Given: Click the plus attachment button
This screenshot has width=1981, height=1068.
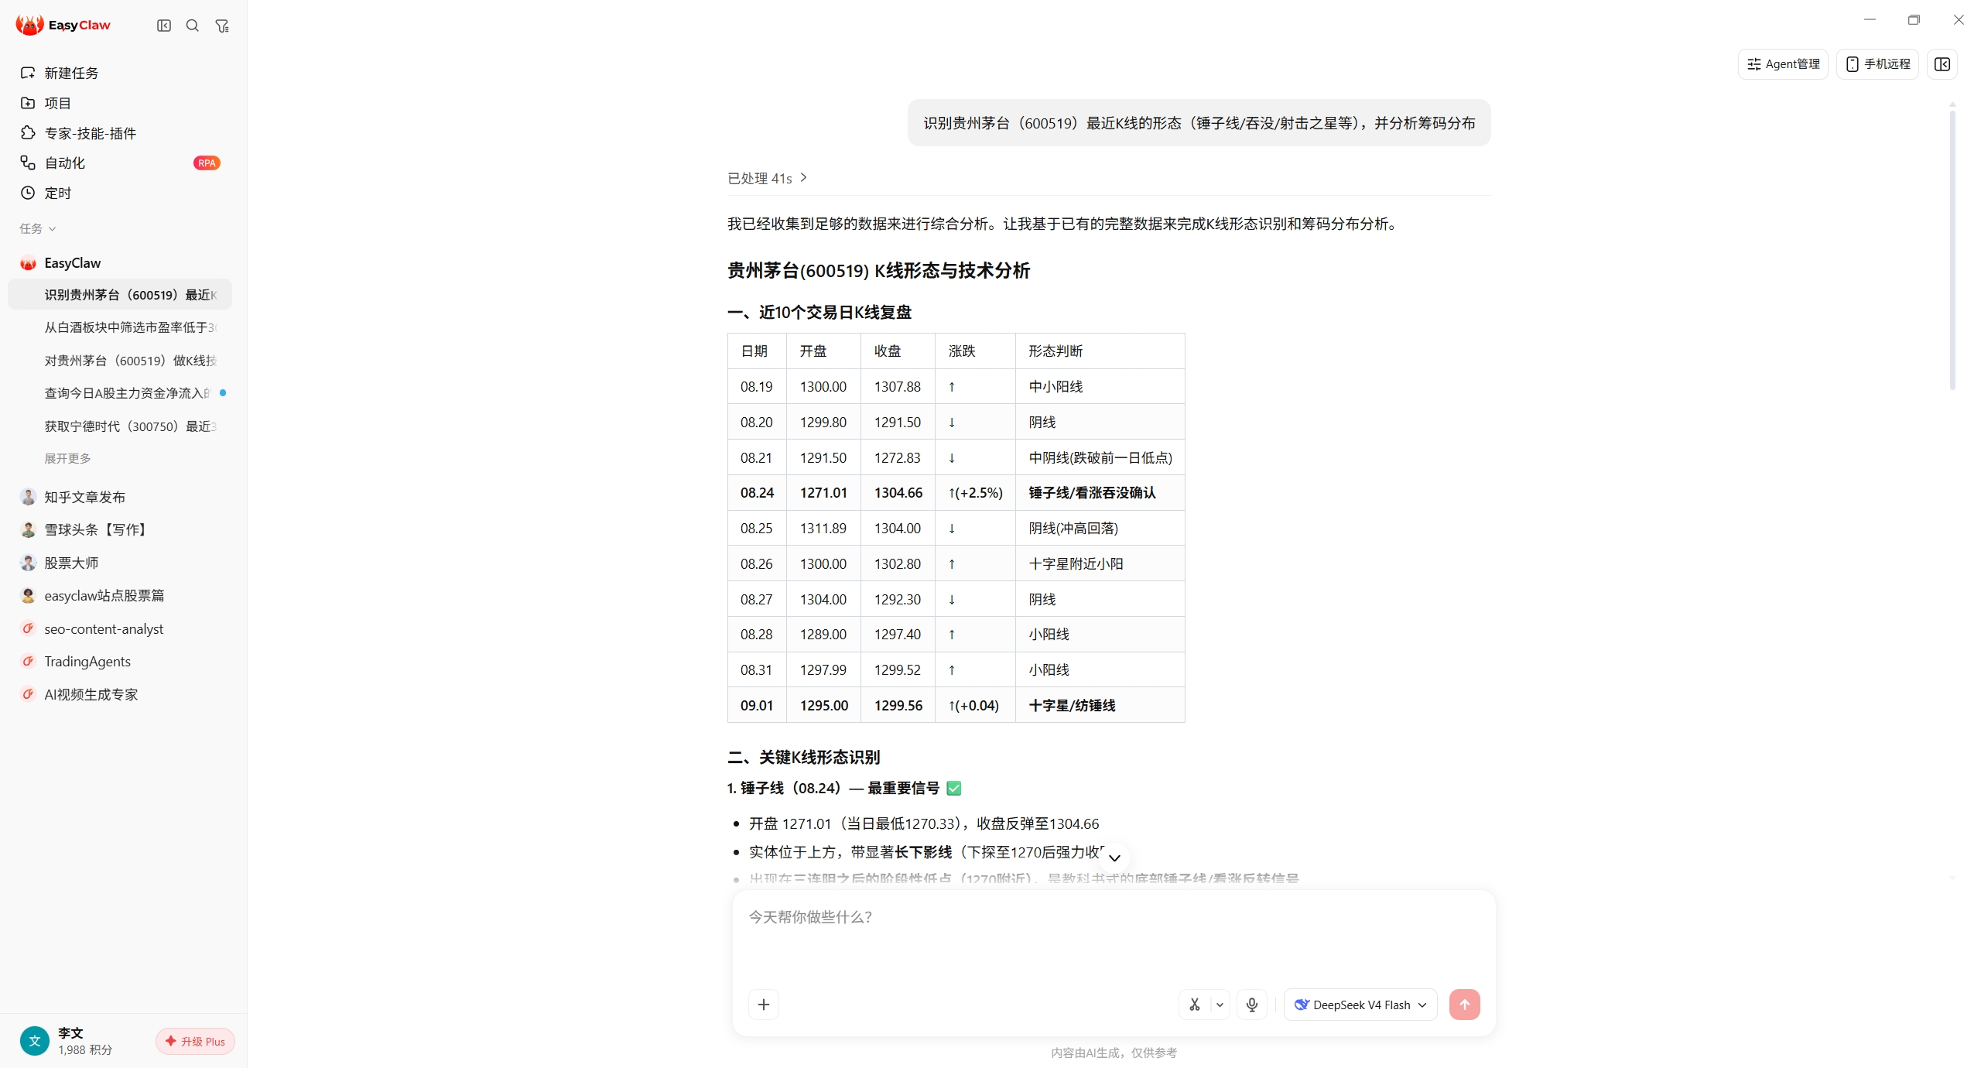Looking at the screenshot, I should point(764,1005).
